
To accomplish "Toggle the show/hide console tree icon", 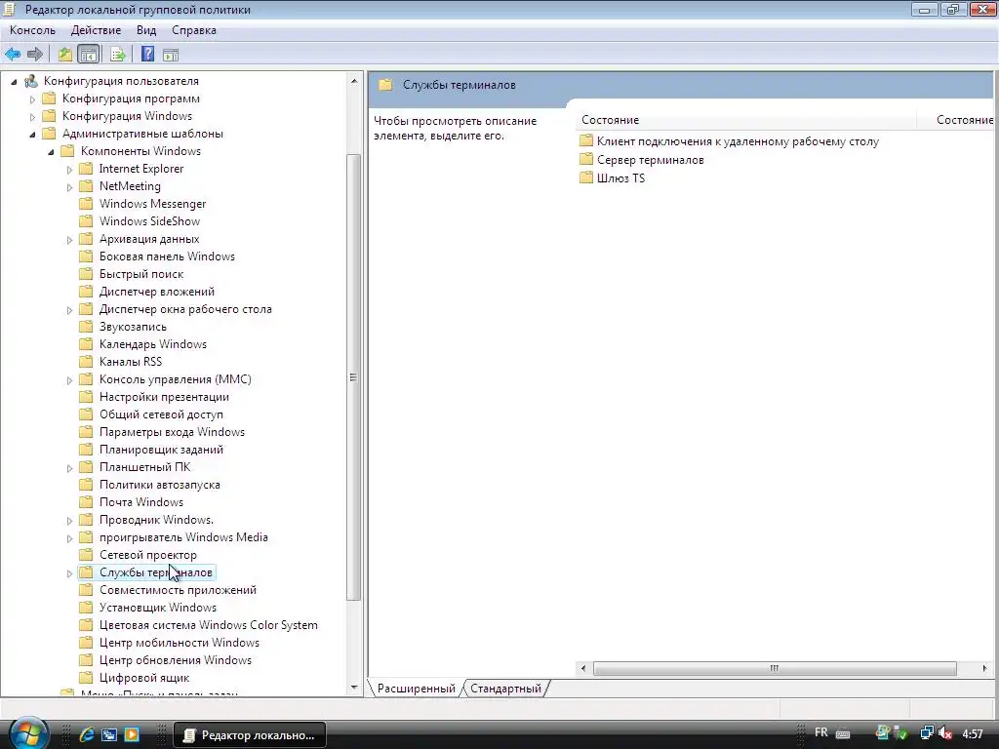I will (89, 55).
